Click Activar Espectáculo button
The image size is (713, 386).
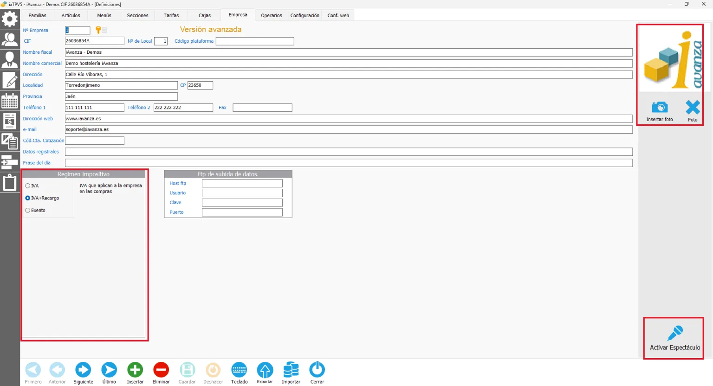pyautogui.click(x=674, y=338)
